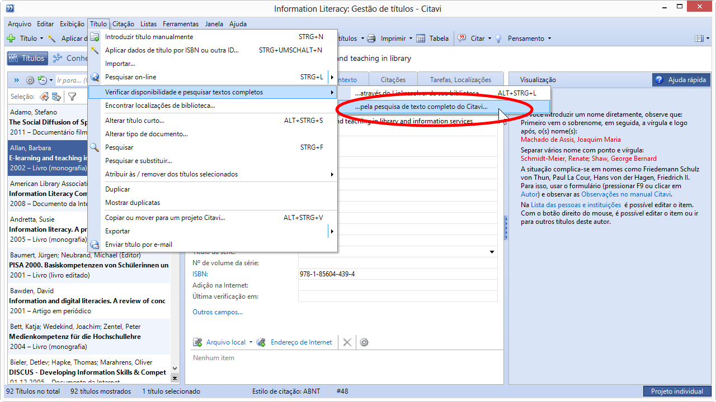This screenshot has height=402, width=716.
Task: Click the magic wand Aplicar toolbar icon
Action: pyautogui.click(x=52, y=39)
